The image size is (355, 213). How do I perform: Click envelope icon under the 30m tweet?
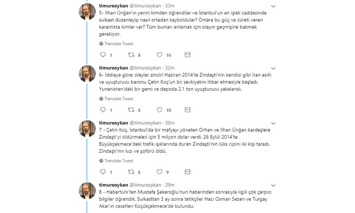tap(188, 172)
